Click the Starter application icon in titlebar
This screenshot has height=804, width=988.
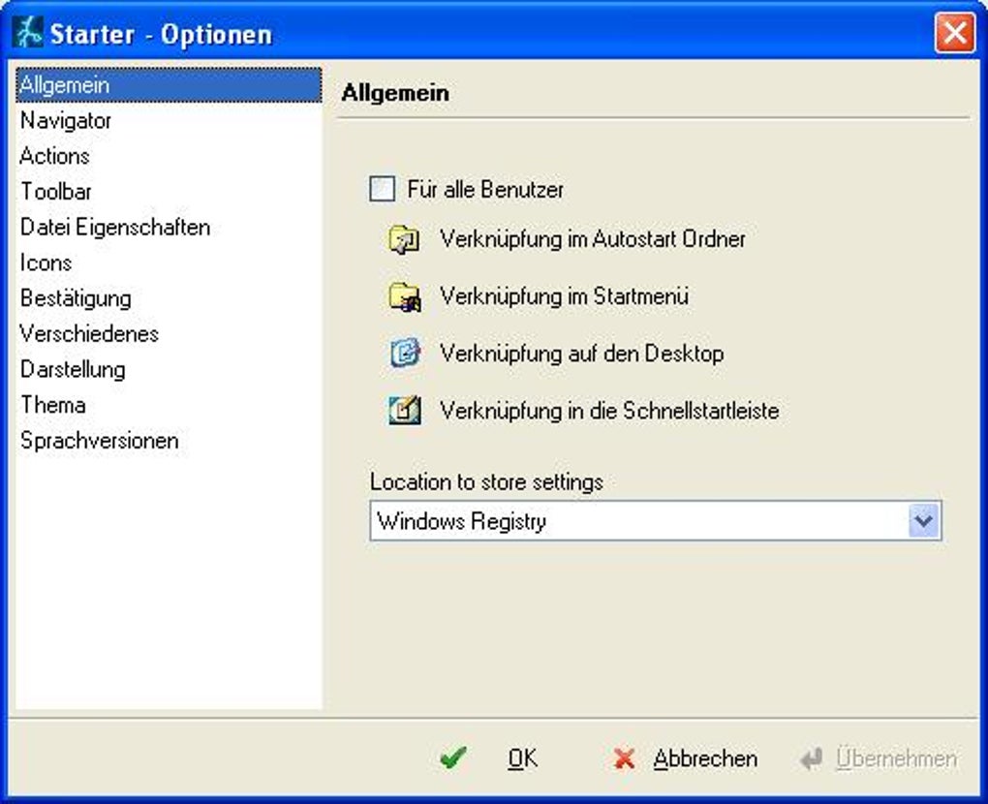pos(26,30)
